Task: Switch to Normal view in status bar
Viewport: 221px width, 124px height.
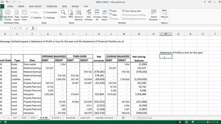Action: [180, 122]
